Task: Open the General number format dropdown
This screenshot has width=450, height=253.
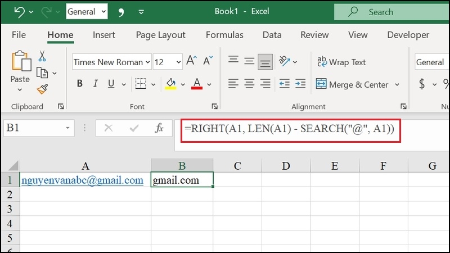Action: (x=432, y=62)
